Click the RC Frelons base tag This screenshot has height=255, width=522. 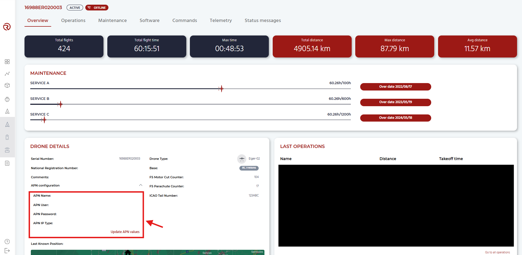click(249, 168)
